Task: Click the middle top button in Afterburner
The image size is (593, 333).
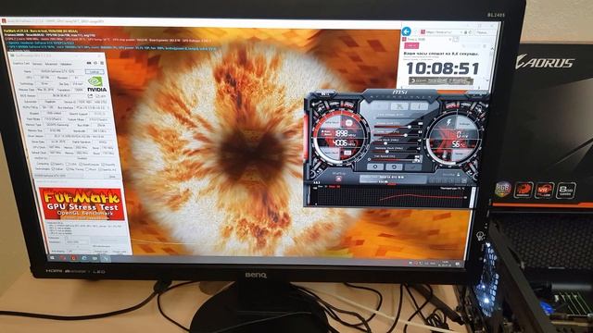Action: 399,106
